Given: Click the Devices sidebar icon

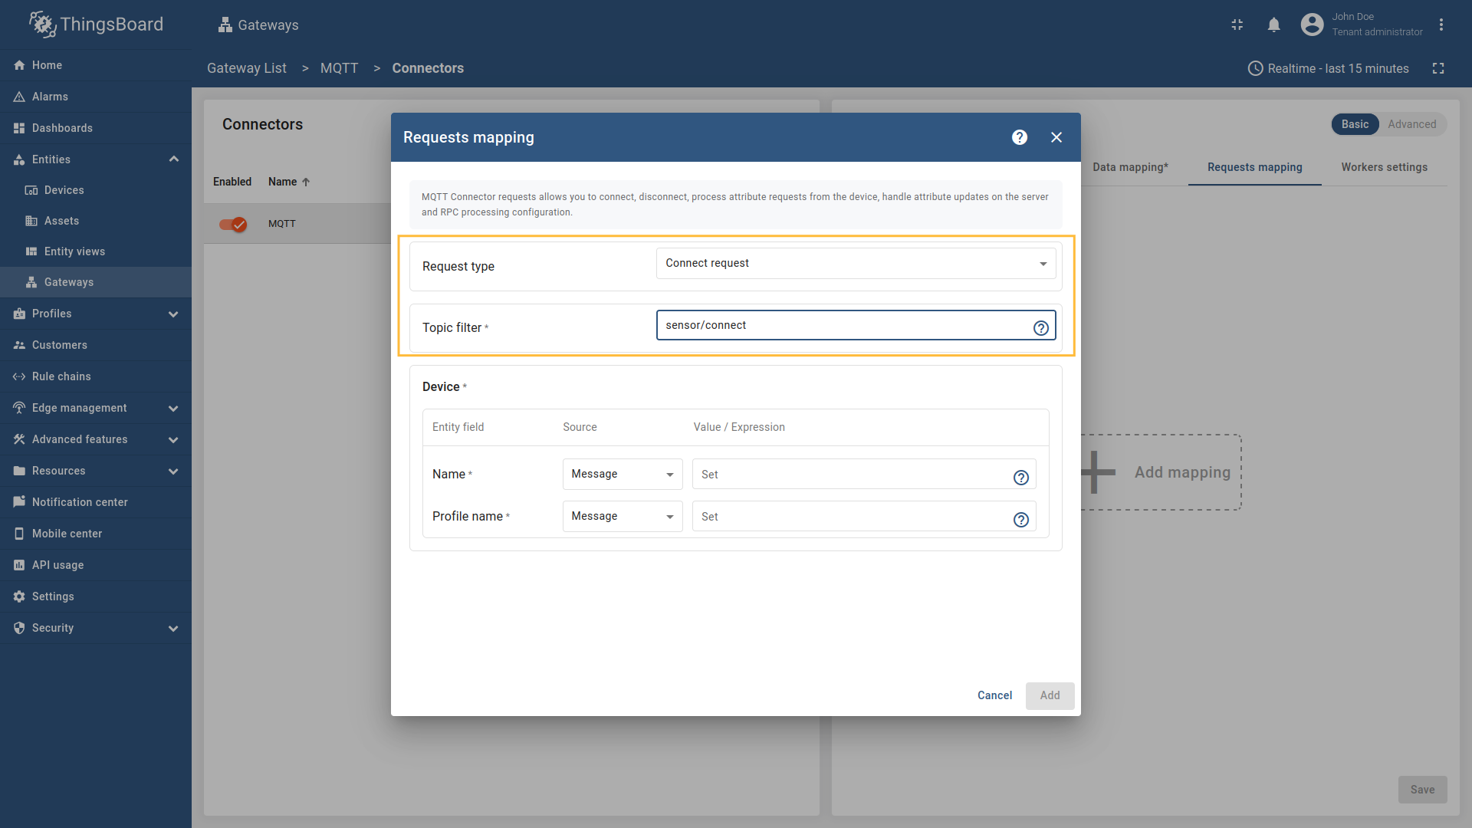Looking at the screenshot, I should 31,190.
